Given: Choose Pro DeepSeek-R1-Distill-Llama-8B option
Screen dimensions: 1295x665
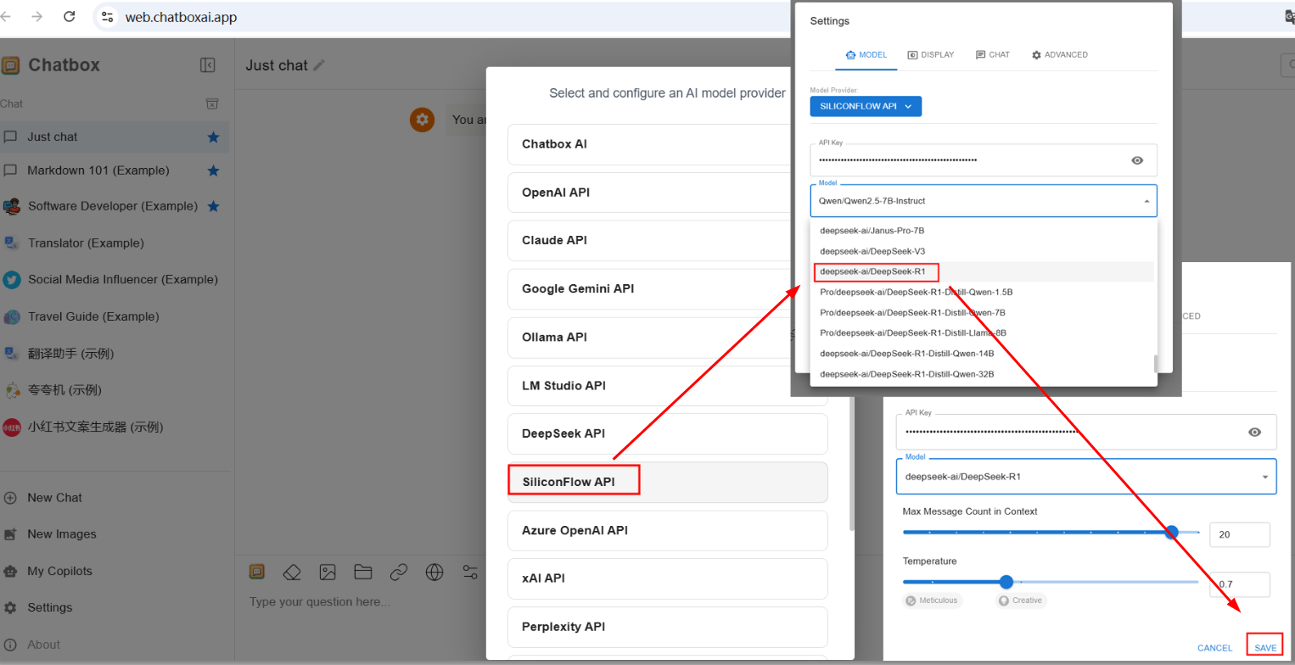Looking at the screenshot, I should click(x=984, y=332).
